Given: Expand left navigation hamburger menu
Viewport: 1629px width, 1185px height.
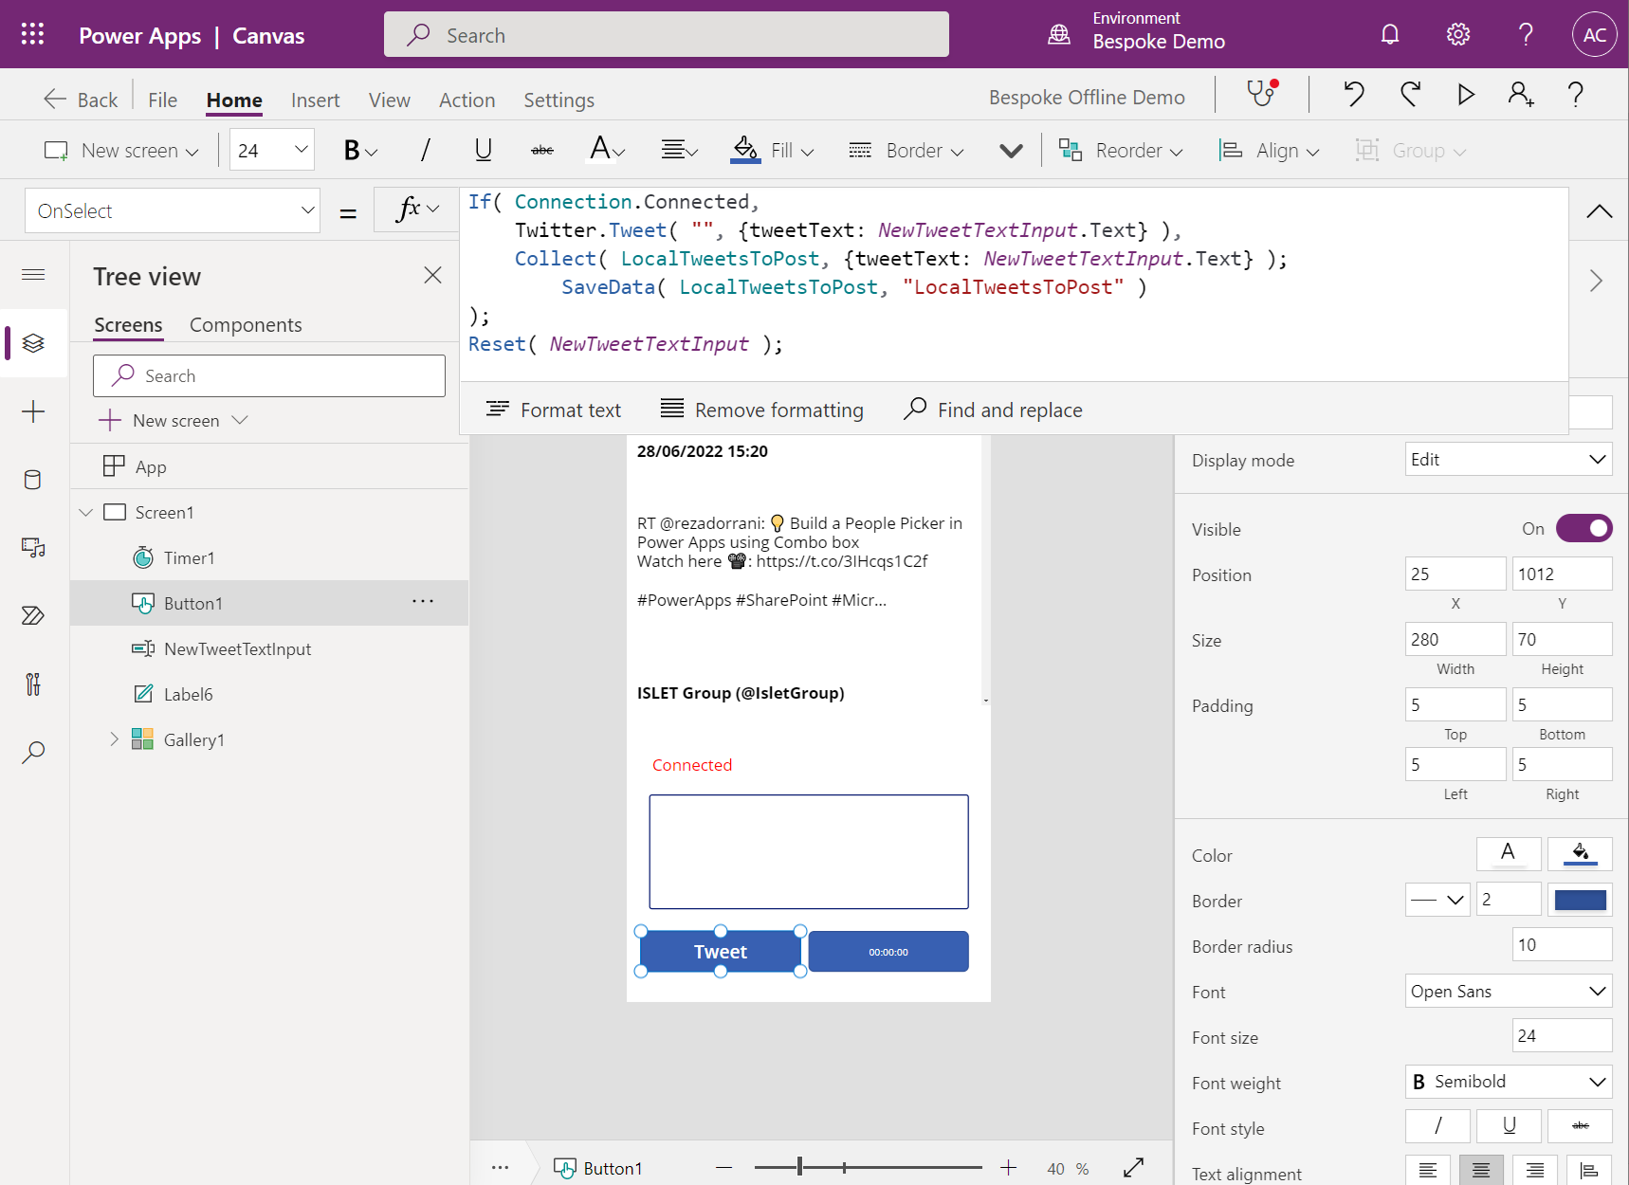Looking at the screenshot, I should coord(33,275).
